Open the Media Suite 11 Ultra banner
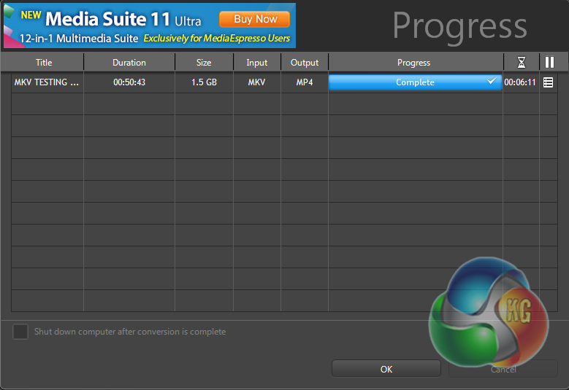569x390 pixels. (x=150, y=26)
